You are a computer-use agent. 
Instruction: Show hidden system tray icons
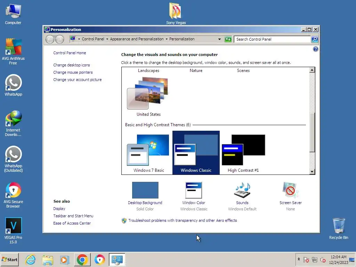click(x=299, y=259)
